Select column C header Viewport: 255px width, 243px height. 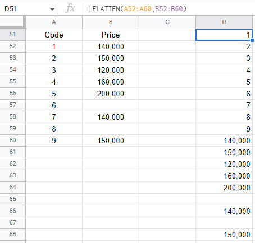tap(167, 22)
